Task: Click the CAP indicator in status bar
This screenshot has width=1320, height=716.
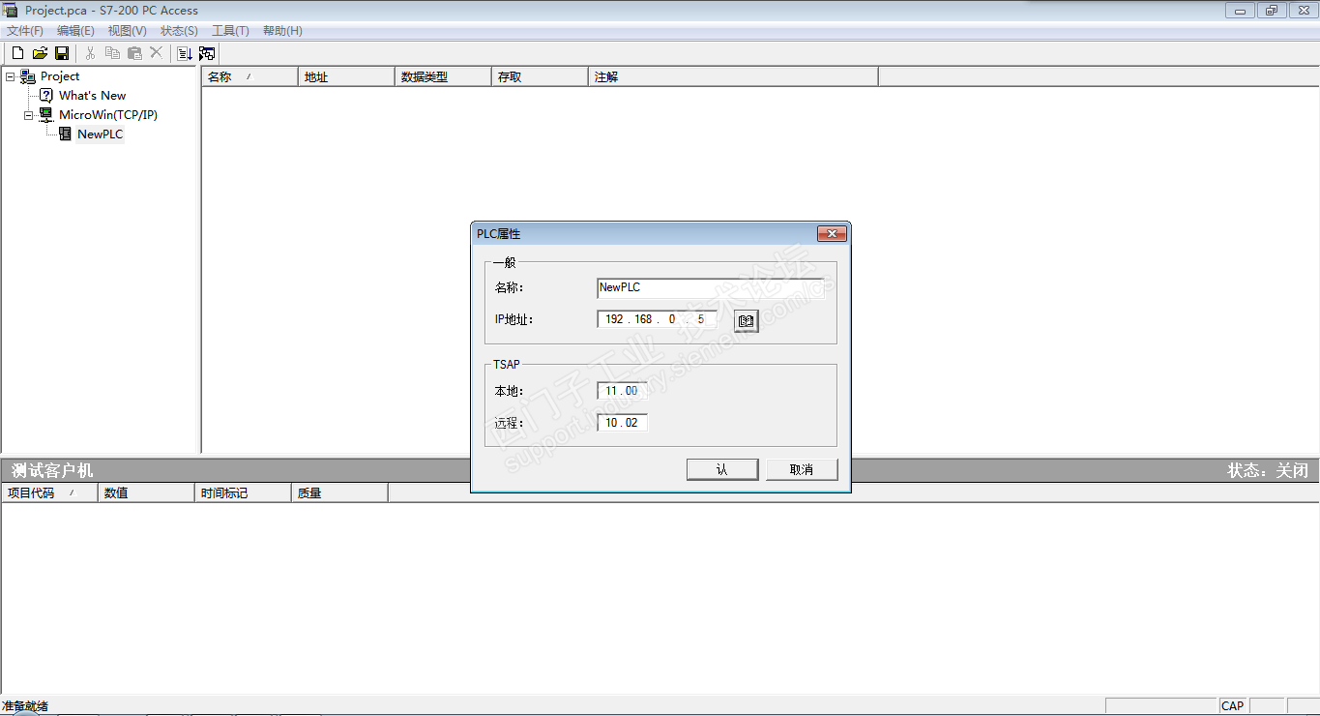Action: click(x=1232, y=706)
